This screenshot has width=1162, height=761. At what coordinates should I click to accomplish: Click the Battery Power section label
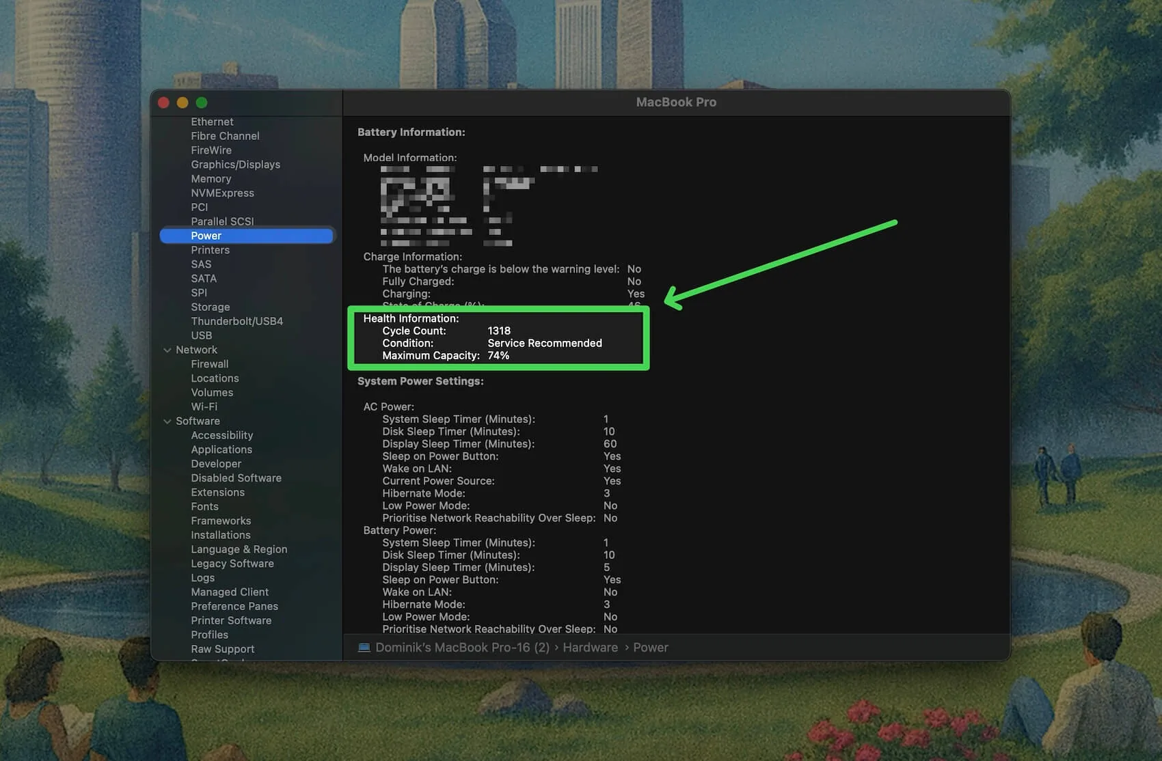pyautogui.click(x=399, y=531)
